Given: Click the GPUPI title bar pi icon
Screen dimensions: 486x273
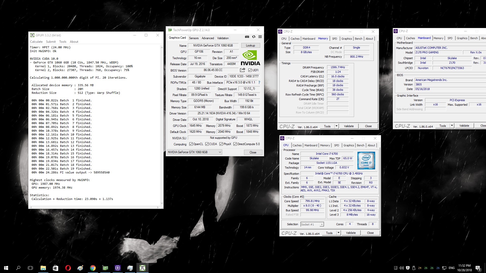Looking at the screenshot, I should 32,35.
